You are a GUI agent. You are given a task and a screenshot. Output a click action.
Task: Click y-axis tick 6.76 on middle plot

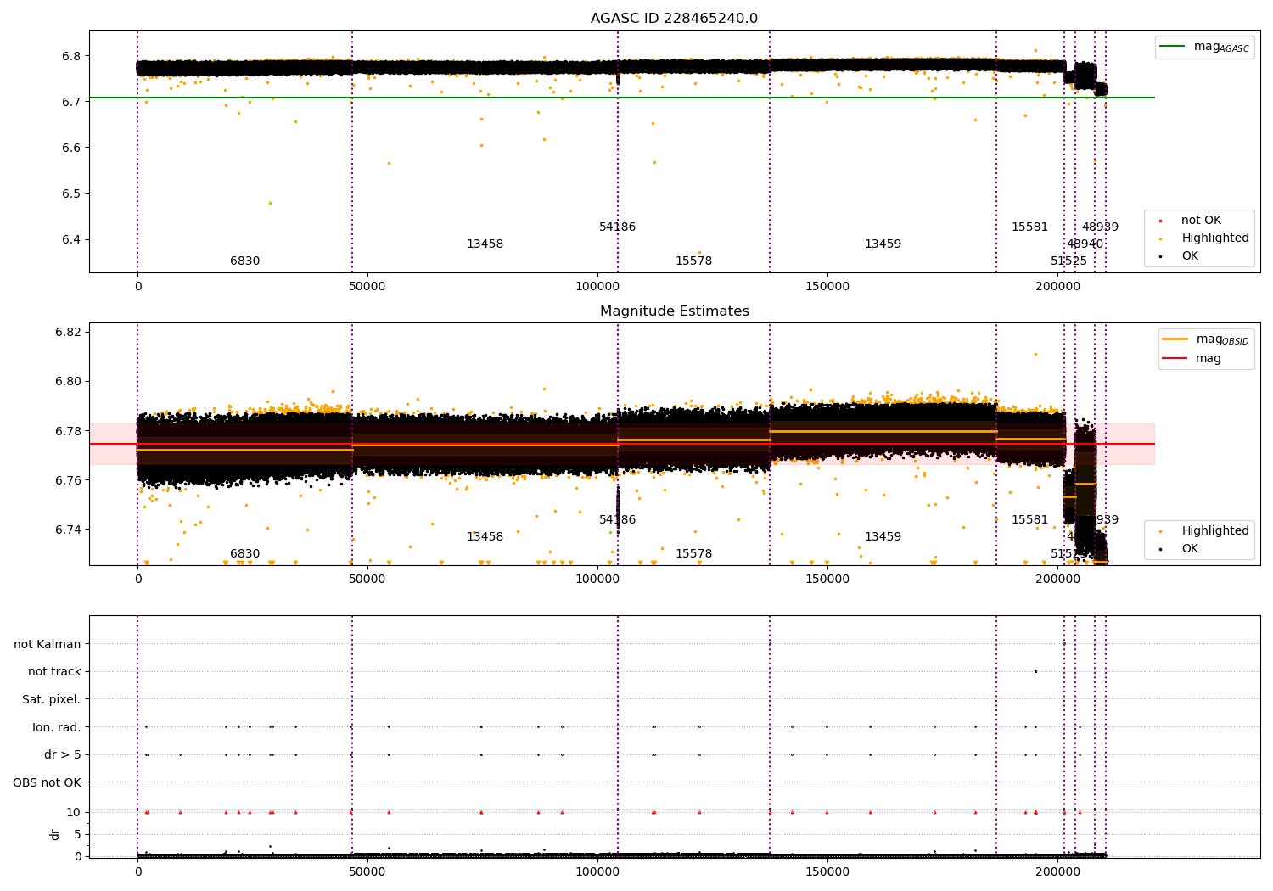pyautogui.click(x=68, y=480)
